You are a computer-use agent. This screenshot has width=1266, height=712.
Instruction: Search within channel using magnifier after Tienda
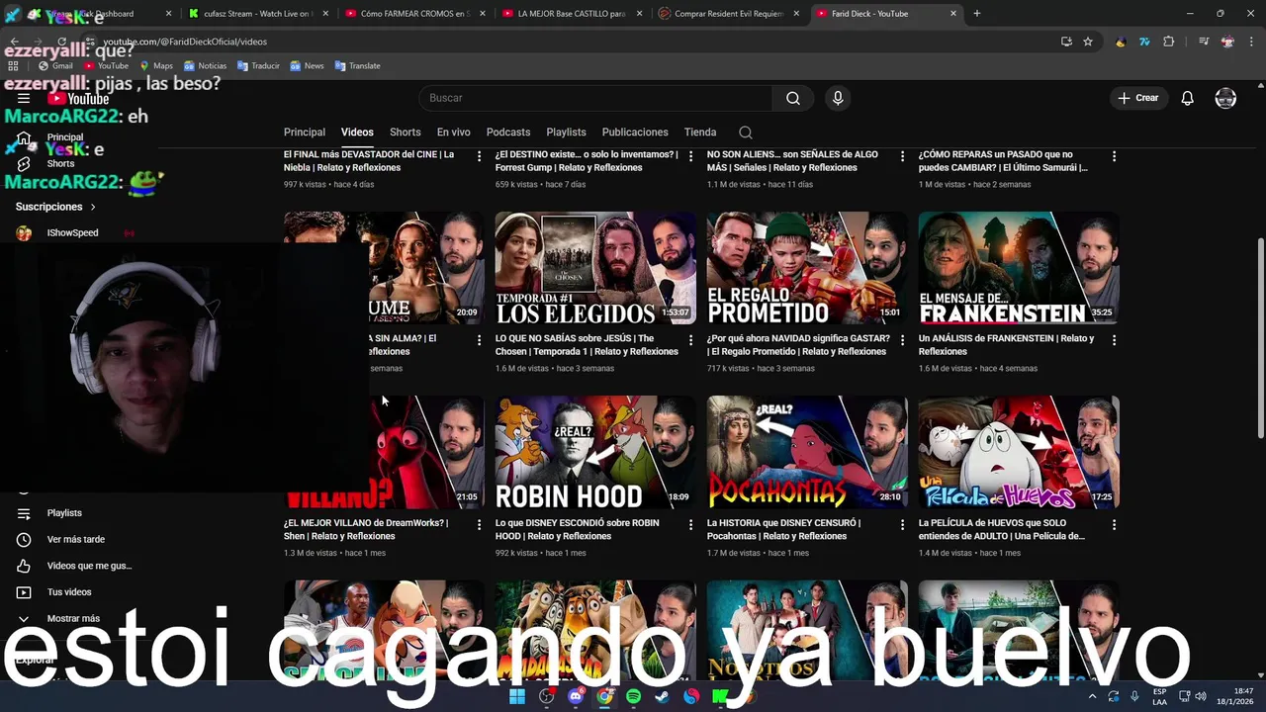(x=746, y=133)
